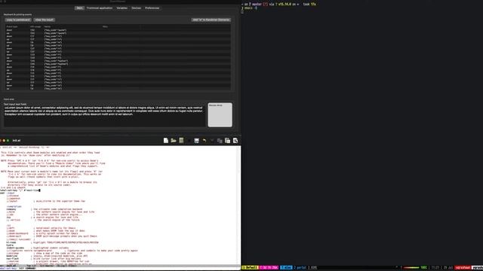Open the Variables tab in EventViewer
This screenshot has width=483, height=271.
point(122,8)
